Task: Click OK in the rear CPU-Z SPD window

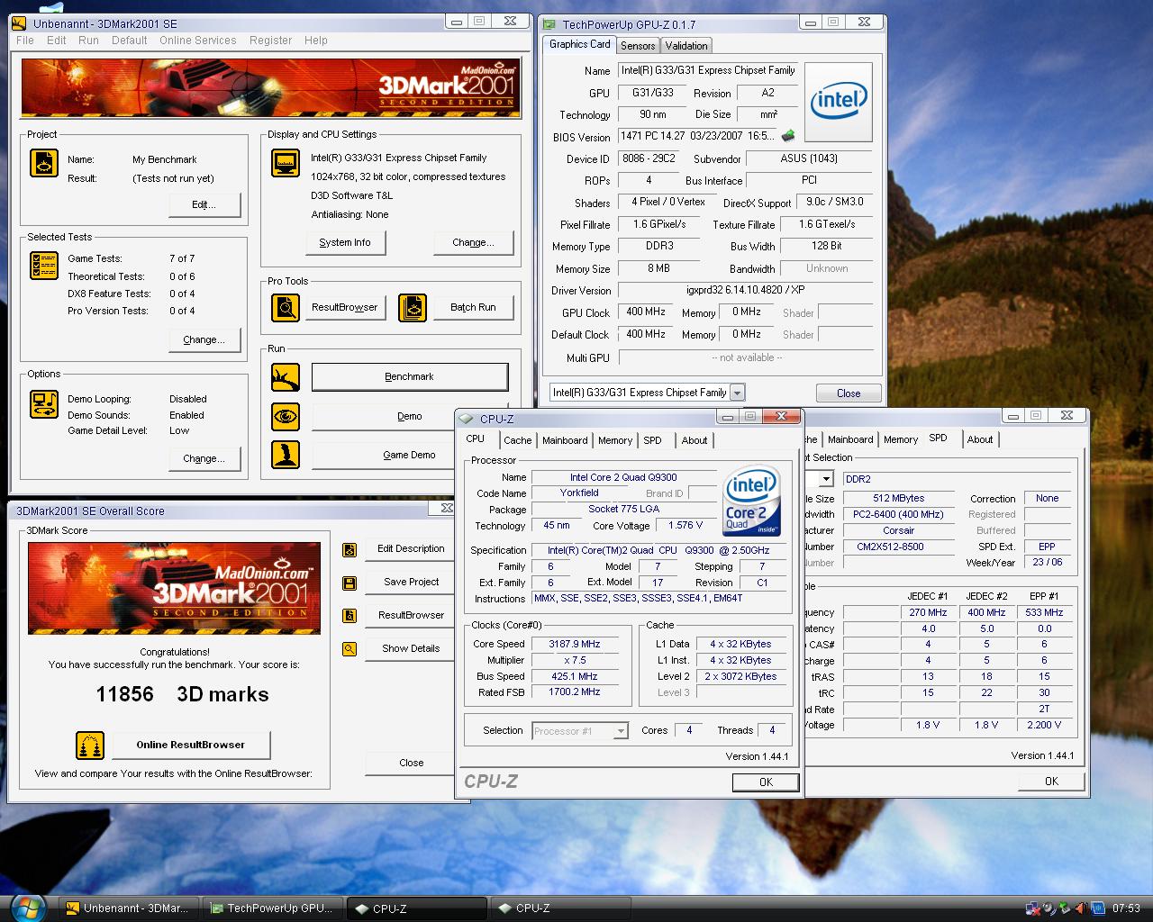Action: click(1051, 782)
